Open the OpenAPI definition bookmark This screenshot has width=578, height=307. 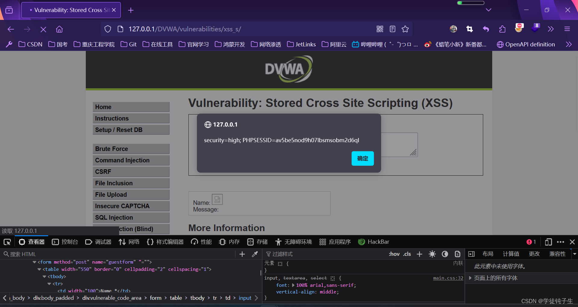click(526, 44)
